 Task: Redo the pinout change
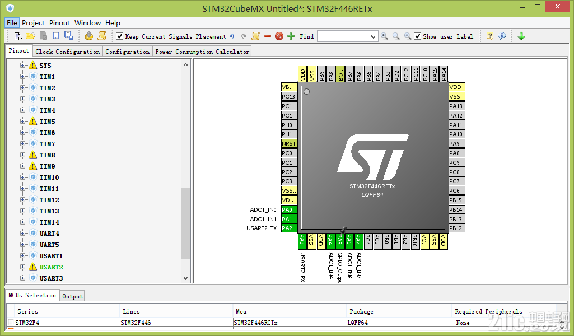(x=244, y=36)
